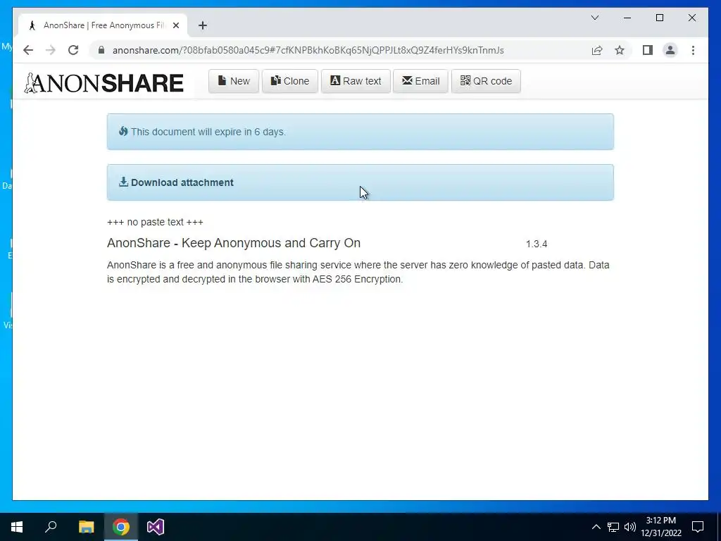Bookmark this page with the star icon
This screenshot has height=541, width=721.
[620, 50]
